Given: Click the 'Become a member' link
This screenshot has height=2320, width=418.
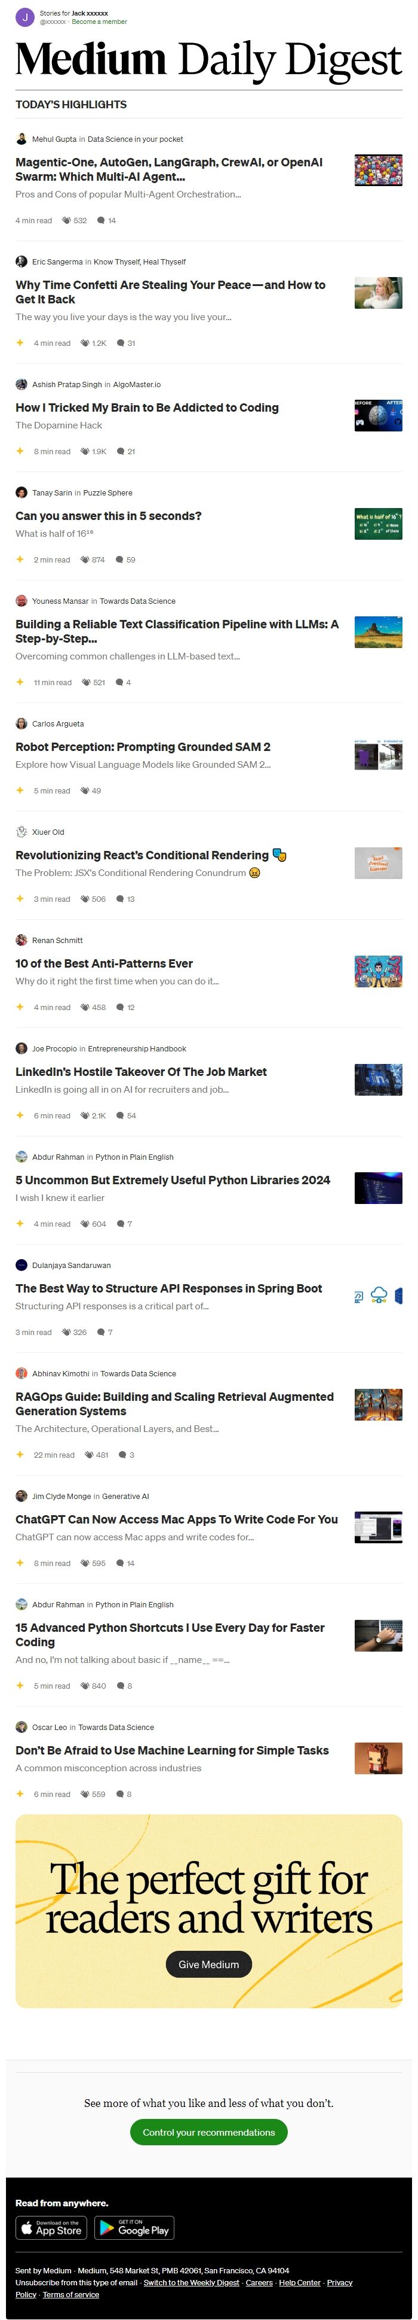Looking at the screenshot, I should pos(99,22).
